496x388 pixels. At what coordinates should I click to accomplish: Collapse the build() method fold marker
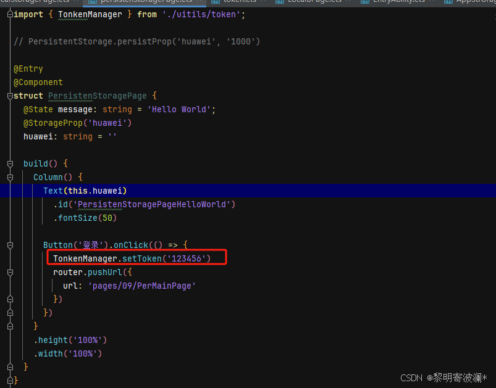(x=10, y=163)
